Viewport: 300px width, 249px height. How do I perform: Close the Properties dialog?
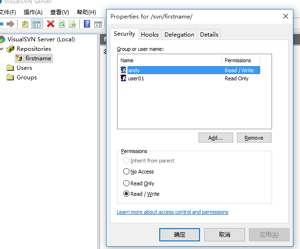286,16
